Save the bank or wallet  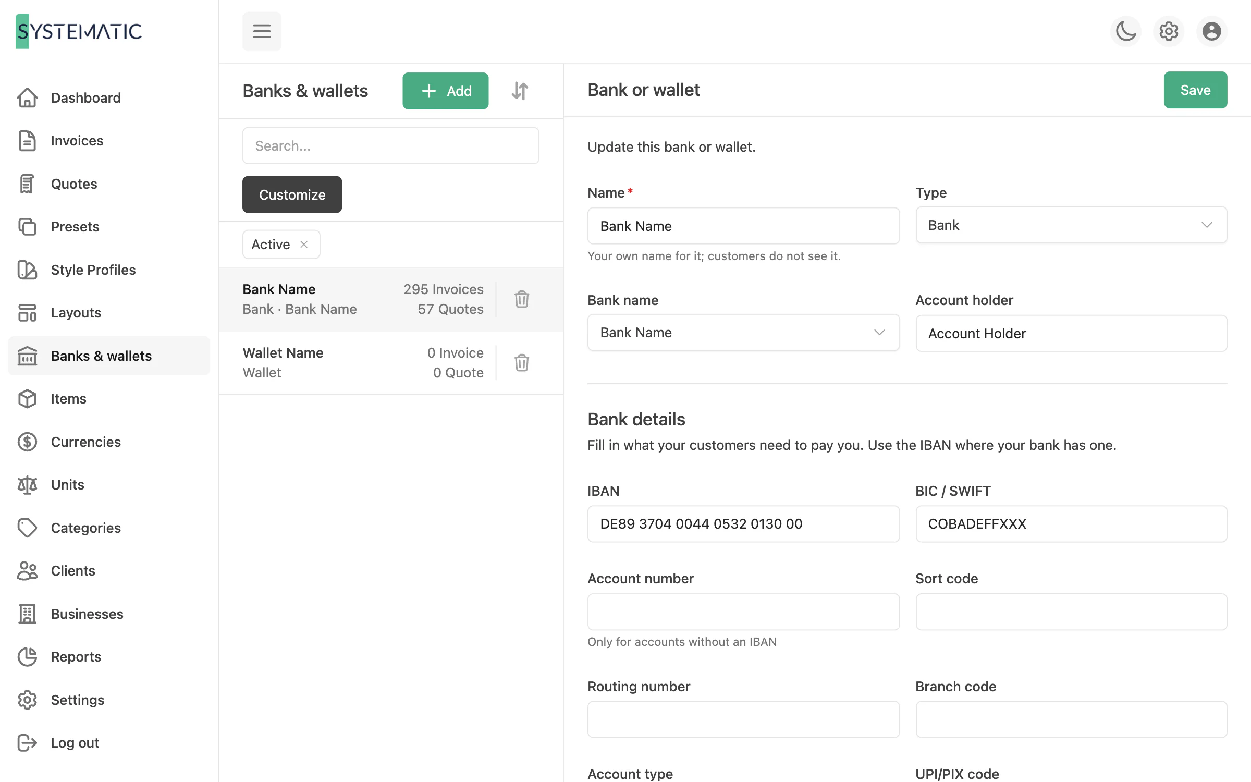coord(1195,90)
